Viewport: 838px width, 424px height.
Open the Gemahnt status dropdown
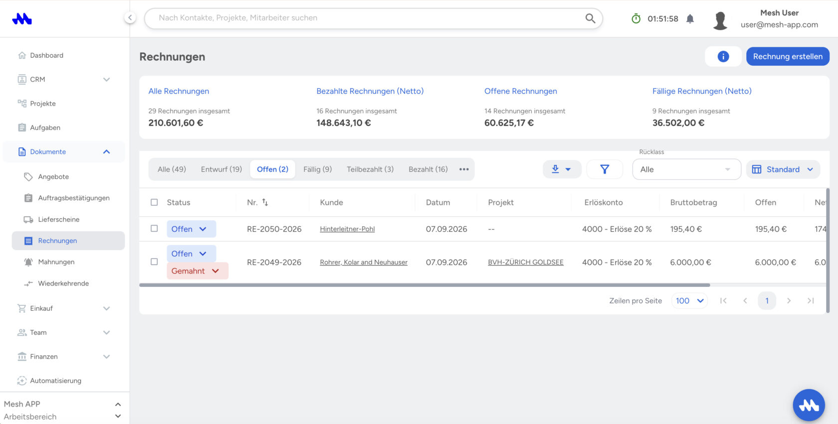197,271
